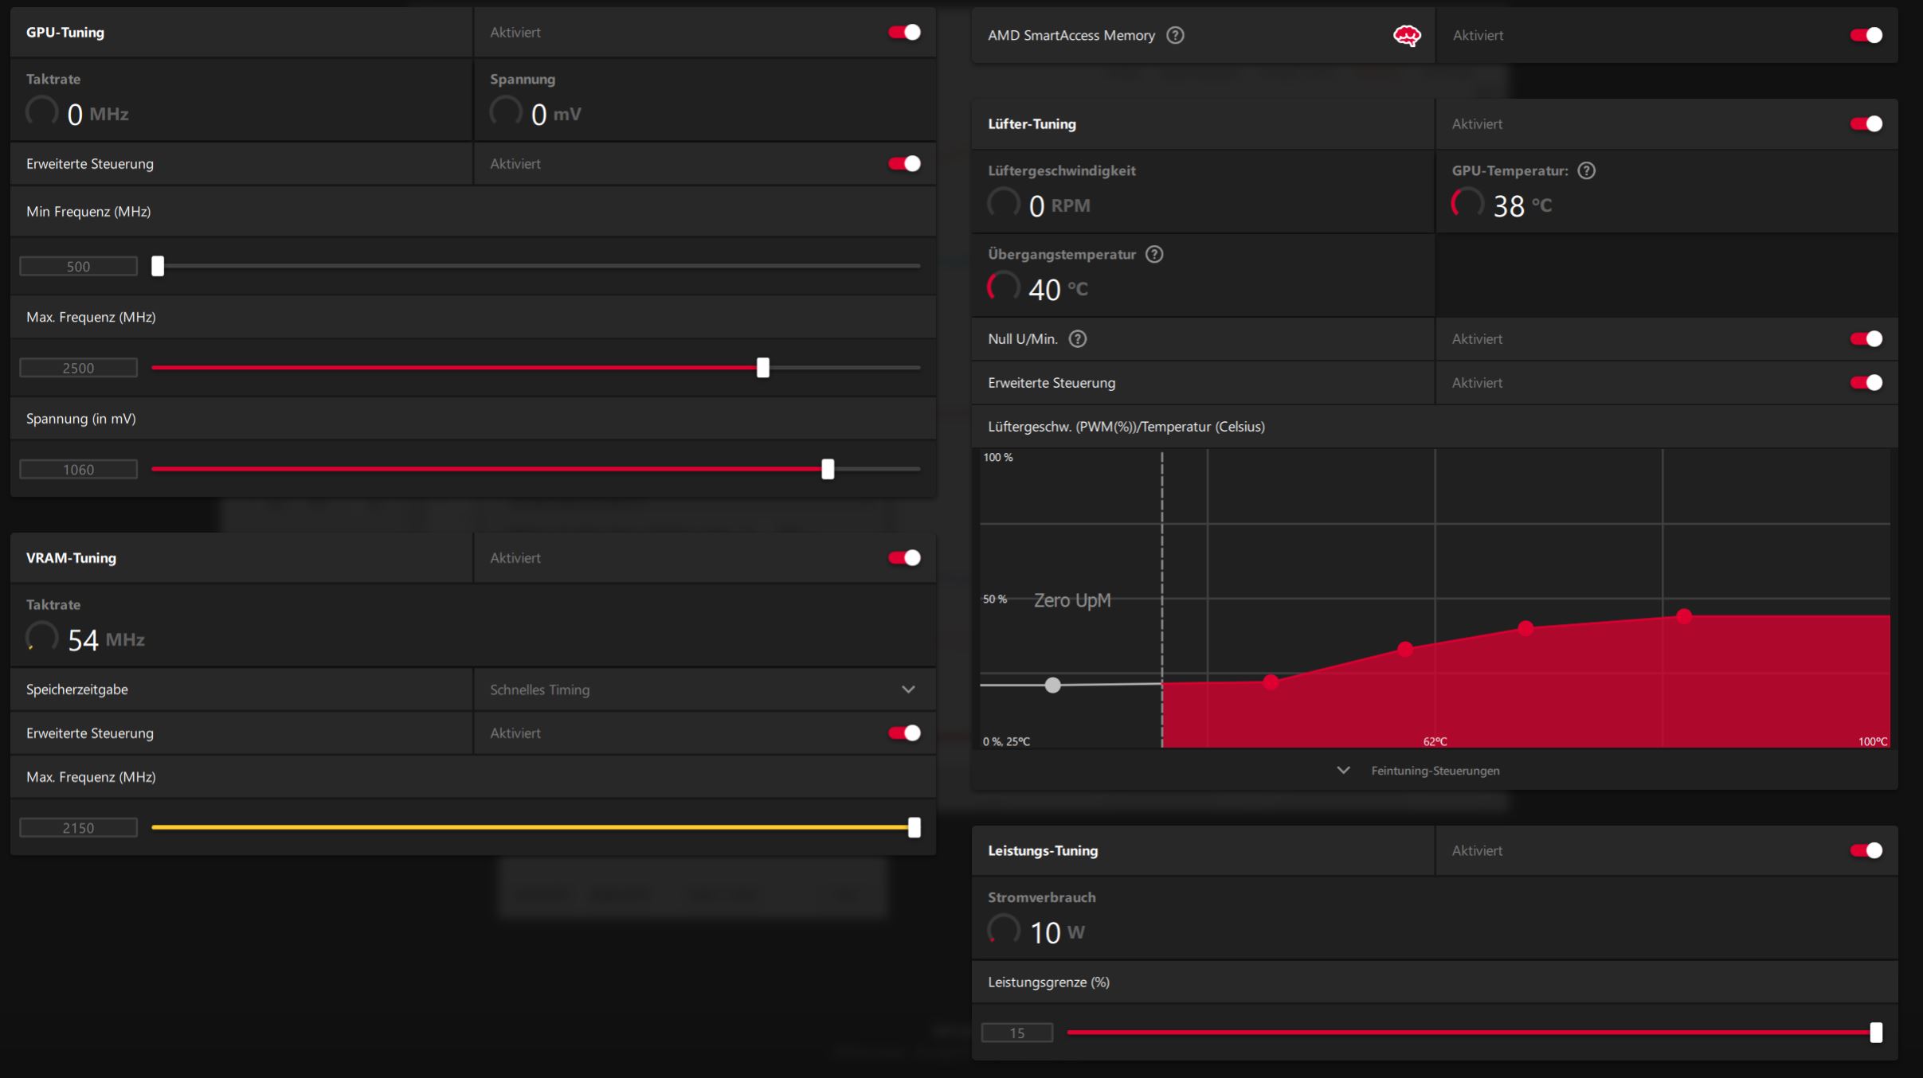Click the rightmost red fan curve point
Image resolution: width=1923 pixels, height=1078 pixels.
point(1684,615)
